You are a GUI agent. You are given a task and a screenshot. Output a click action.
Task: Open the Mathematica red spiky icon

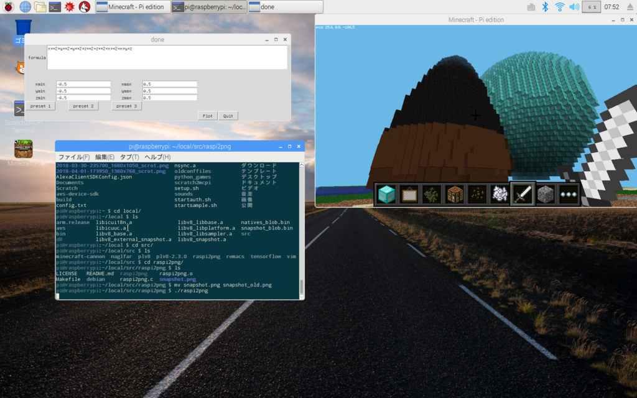[x=70, y=6]
